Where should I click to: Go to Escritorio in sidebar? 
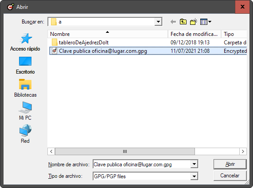(25, 65)
